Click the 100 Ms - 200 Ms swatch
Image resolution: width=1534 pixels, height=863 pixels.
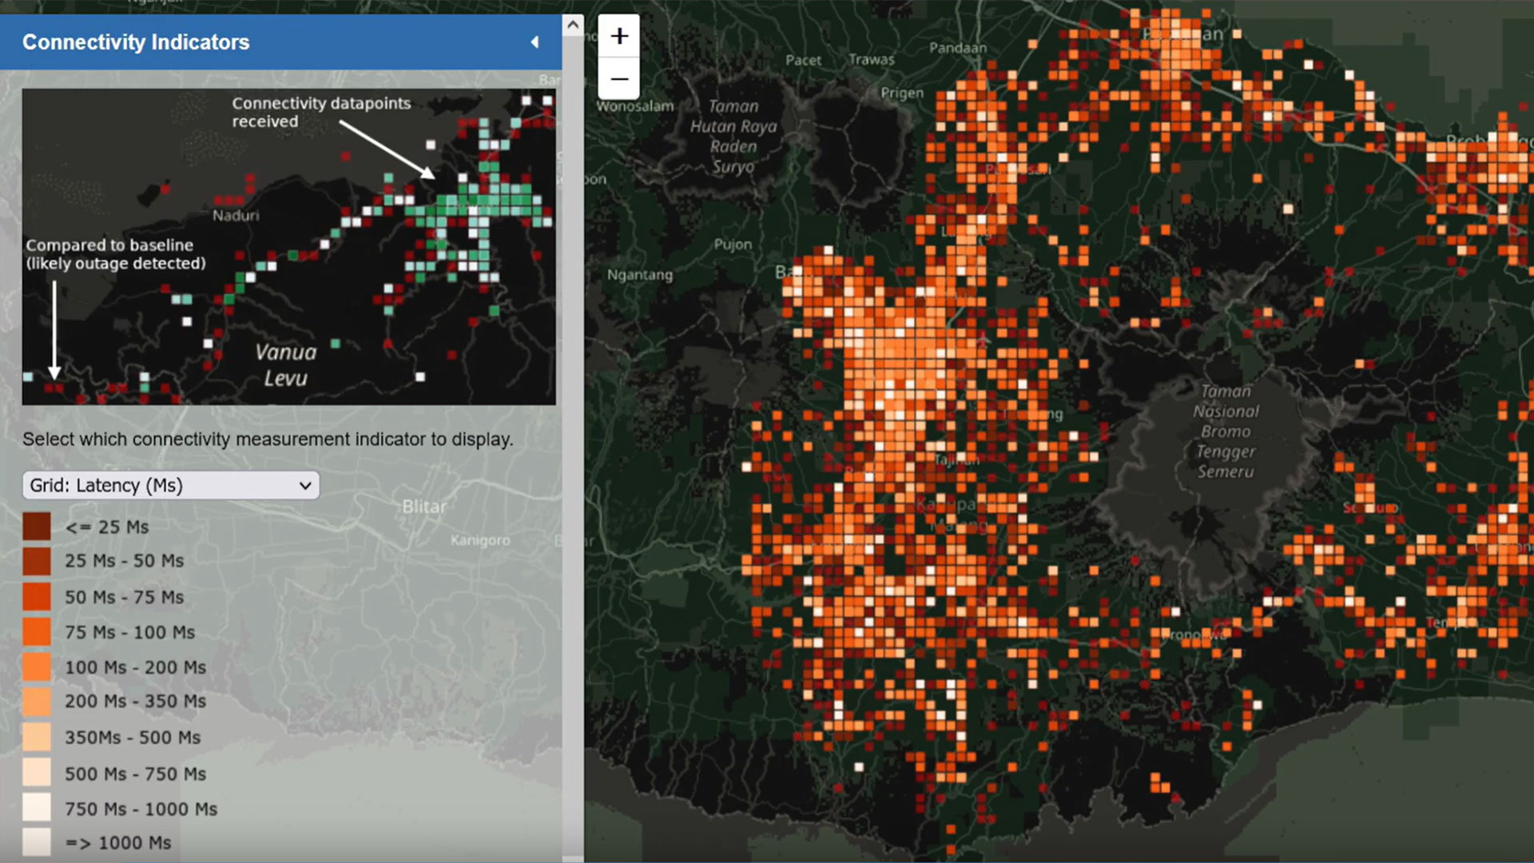tap(37, 667)
